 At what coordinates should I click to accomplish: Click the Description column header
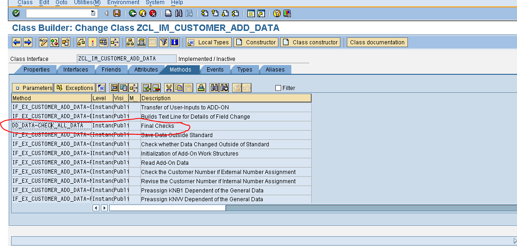coord(226,98)
